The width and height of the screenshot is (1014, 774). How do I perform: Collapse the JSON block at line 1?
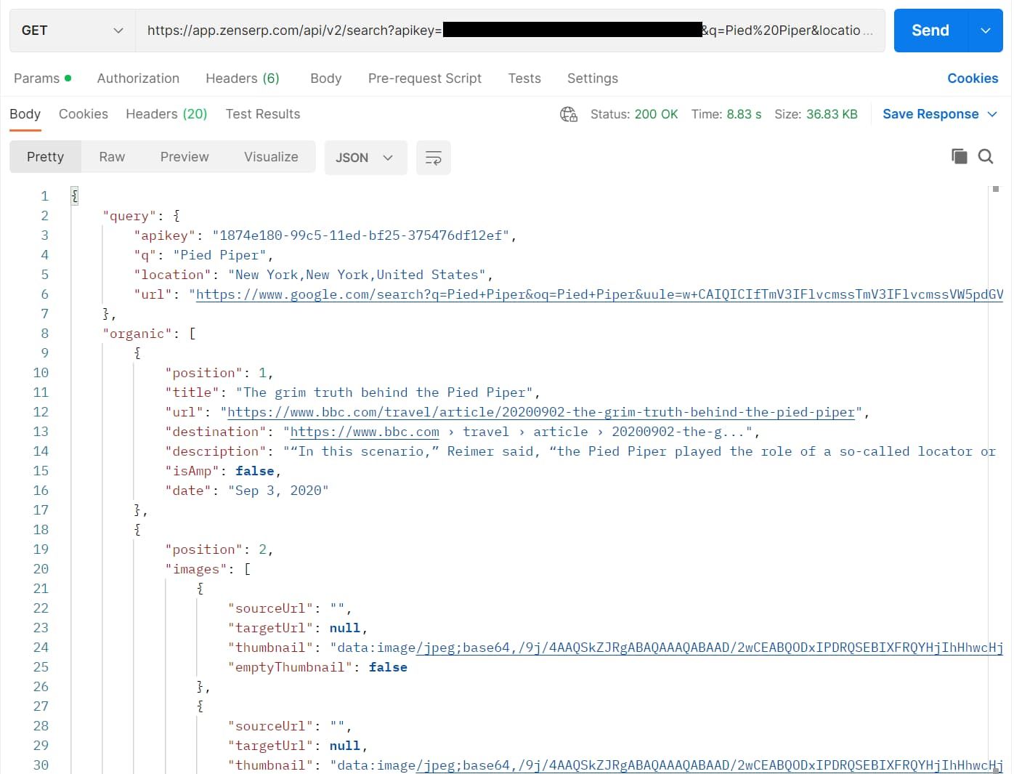pyautogui.click(x=74, y=195)
